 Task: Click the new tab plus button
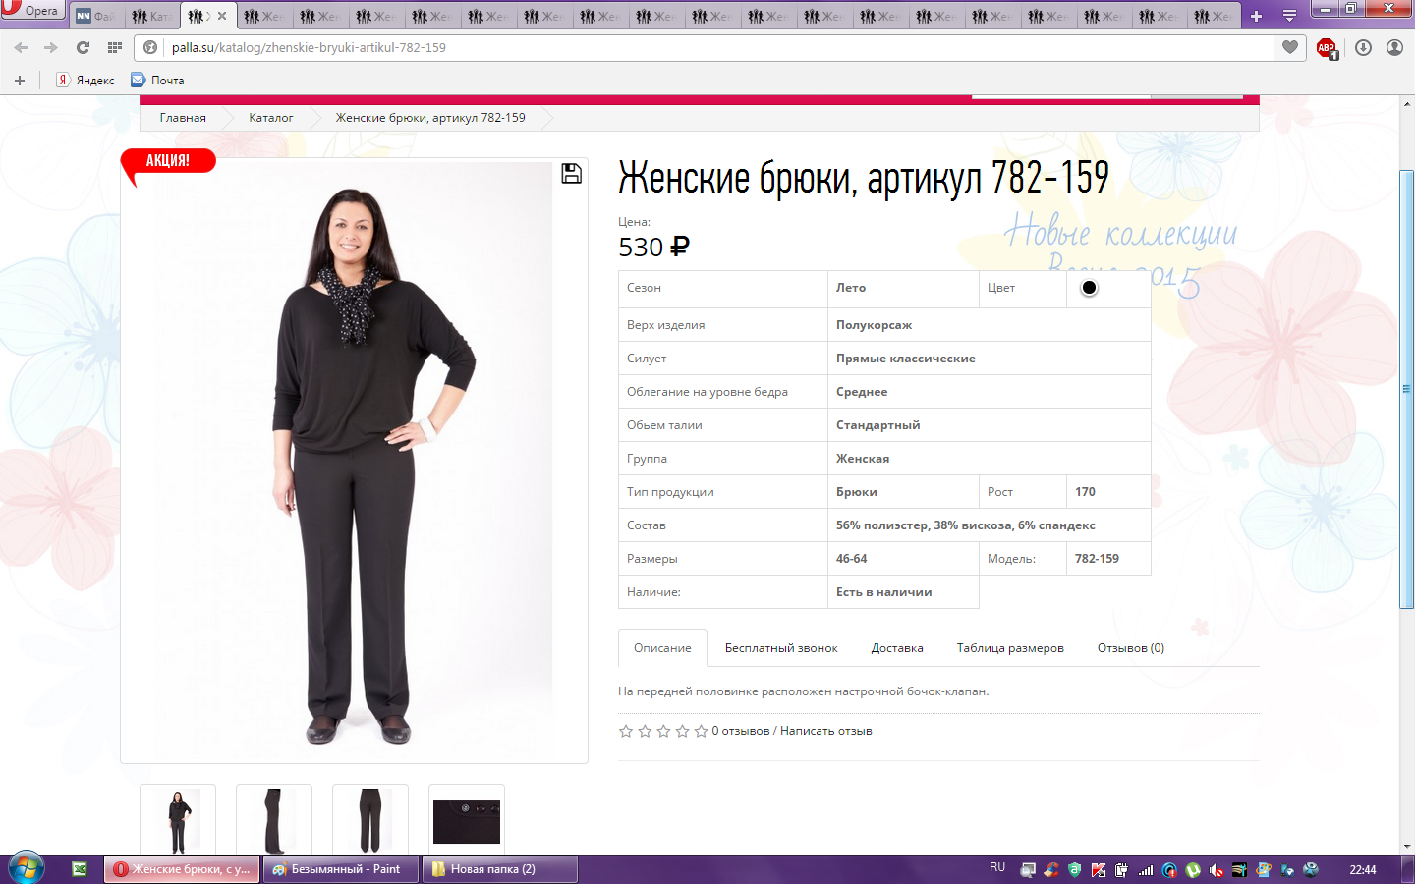1256,16
